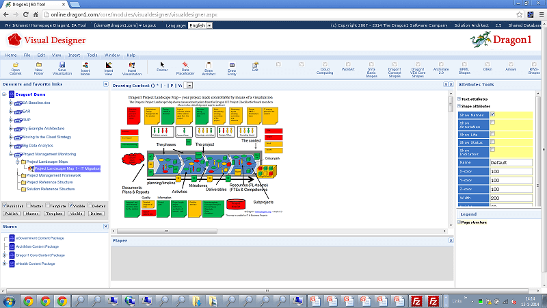Image resolution: width=547 pixels, height=308 pixels.
Task: Click the Template button
Action: (54, 214)
